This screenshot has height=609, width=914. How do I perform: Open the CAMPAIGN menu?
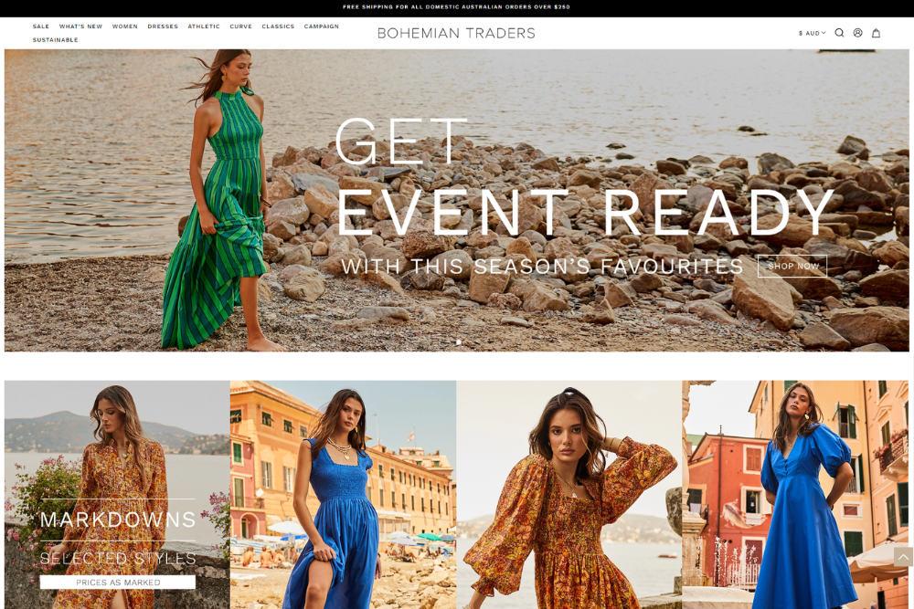pos(321,26)
